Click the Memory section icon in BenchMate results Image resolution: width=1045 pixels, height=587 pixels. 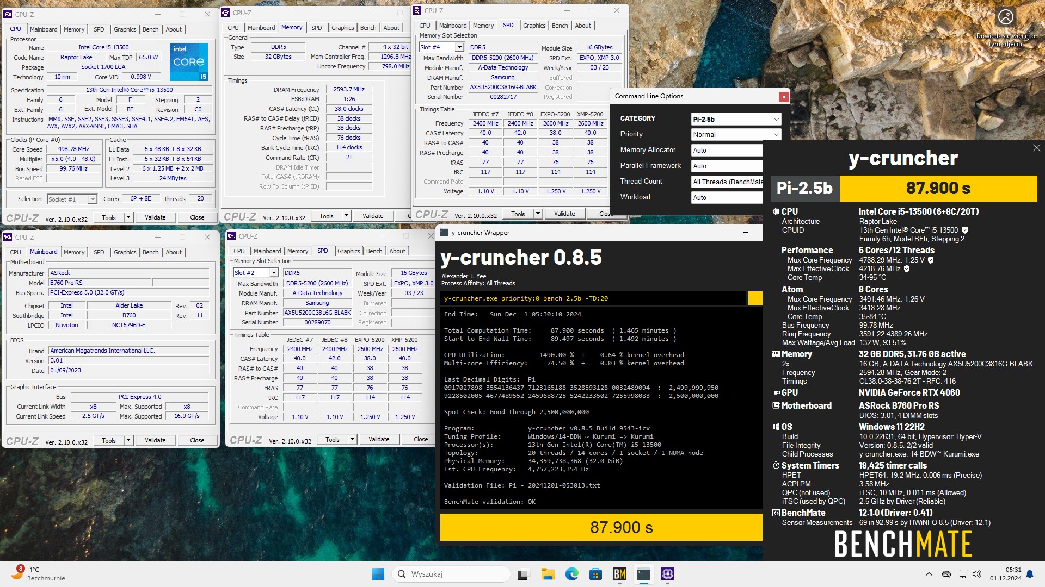pyautogui.click(x=776, y=354)
